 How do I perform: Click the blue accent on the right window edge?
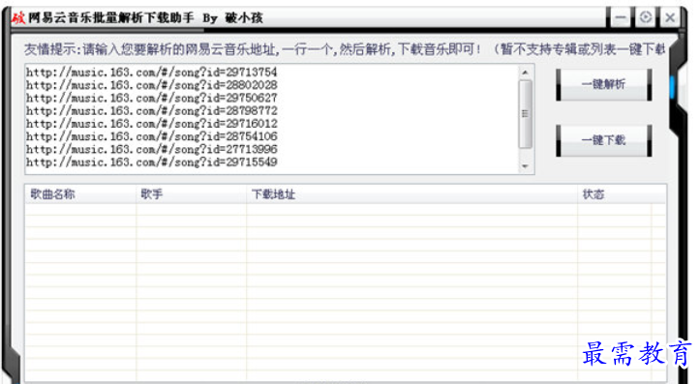click(x=672, y=87)
